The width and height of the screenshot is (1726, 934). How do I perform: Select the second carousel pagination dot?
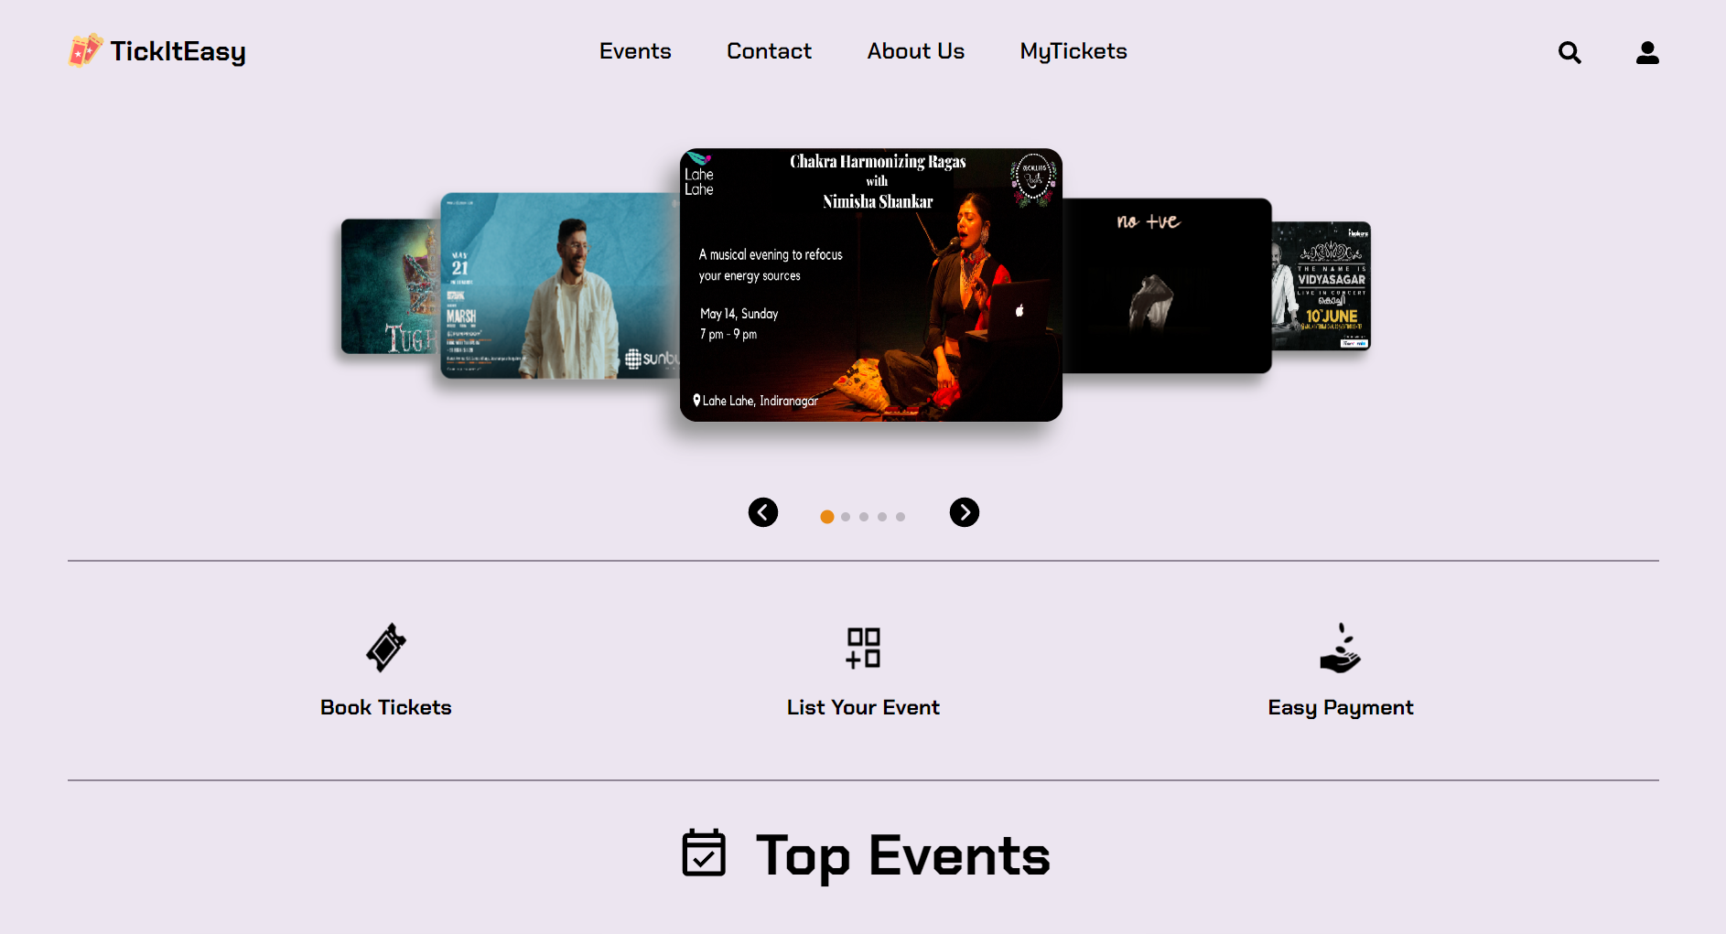(846, 517)
